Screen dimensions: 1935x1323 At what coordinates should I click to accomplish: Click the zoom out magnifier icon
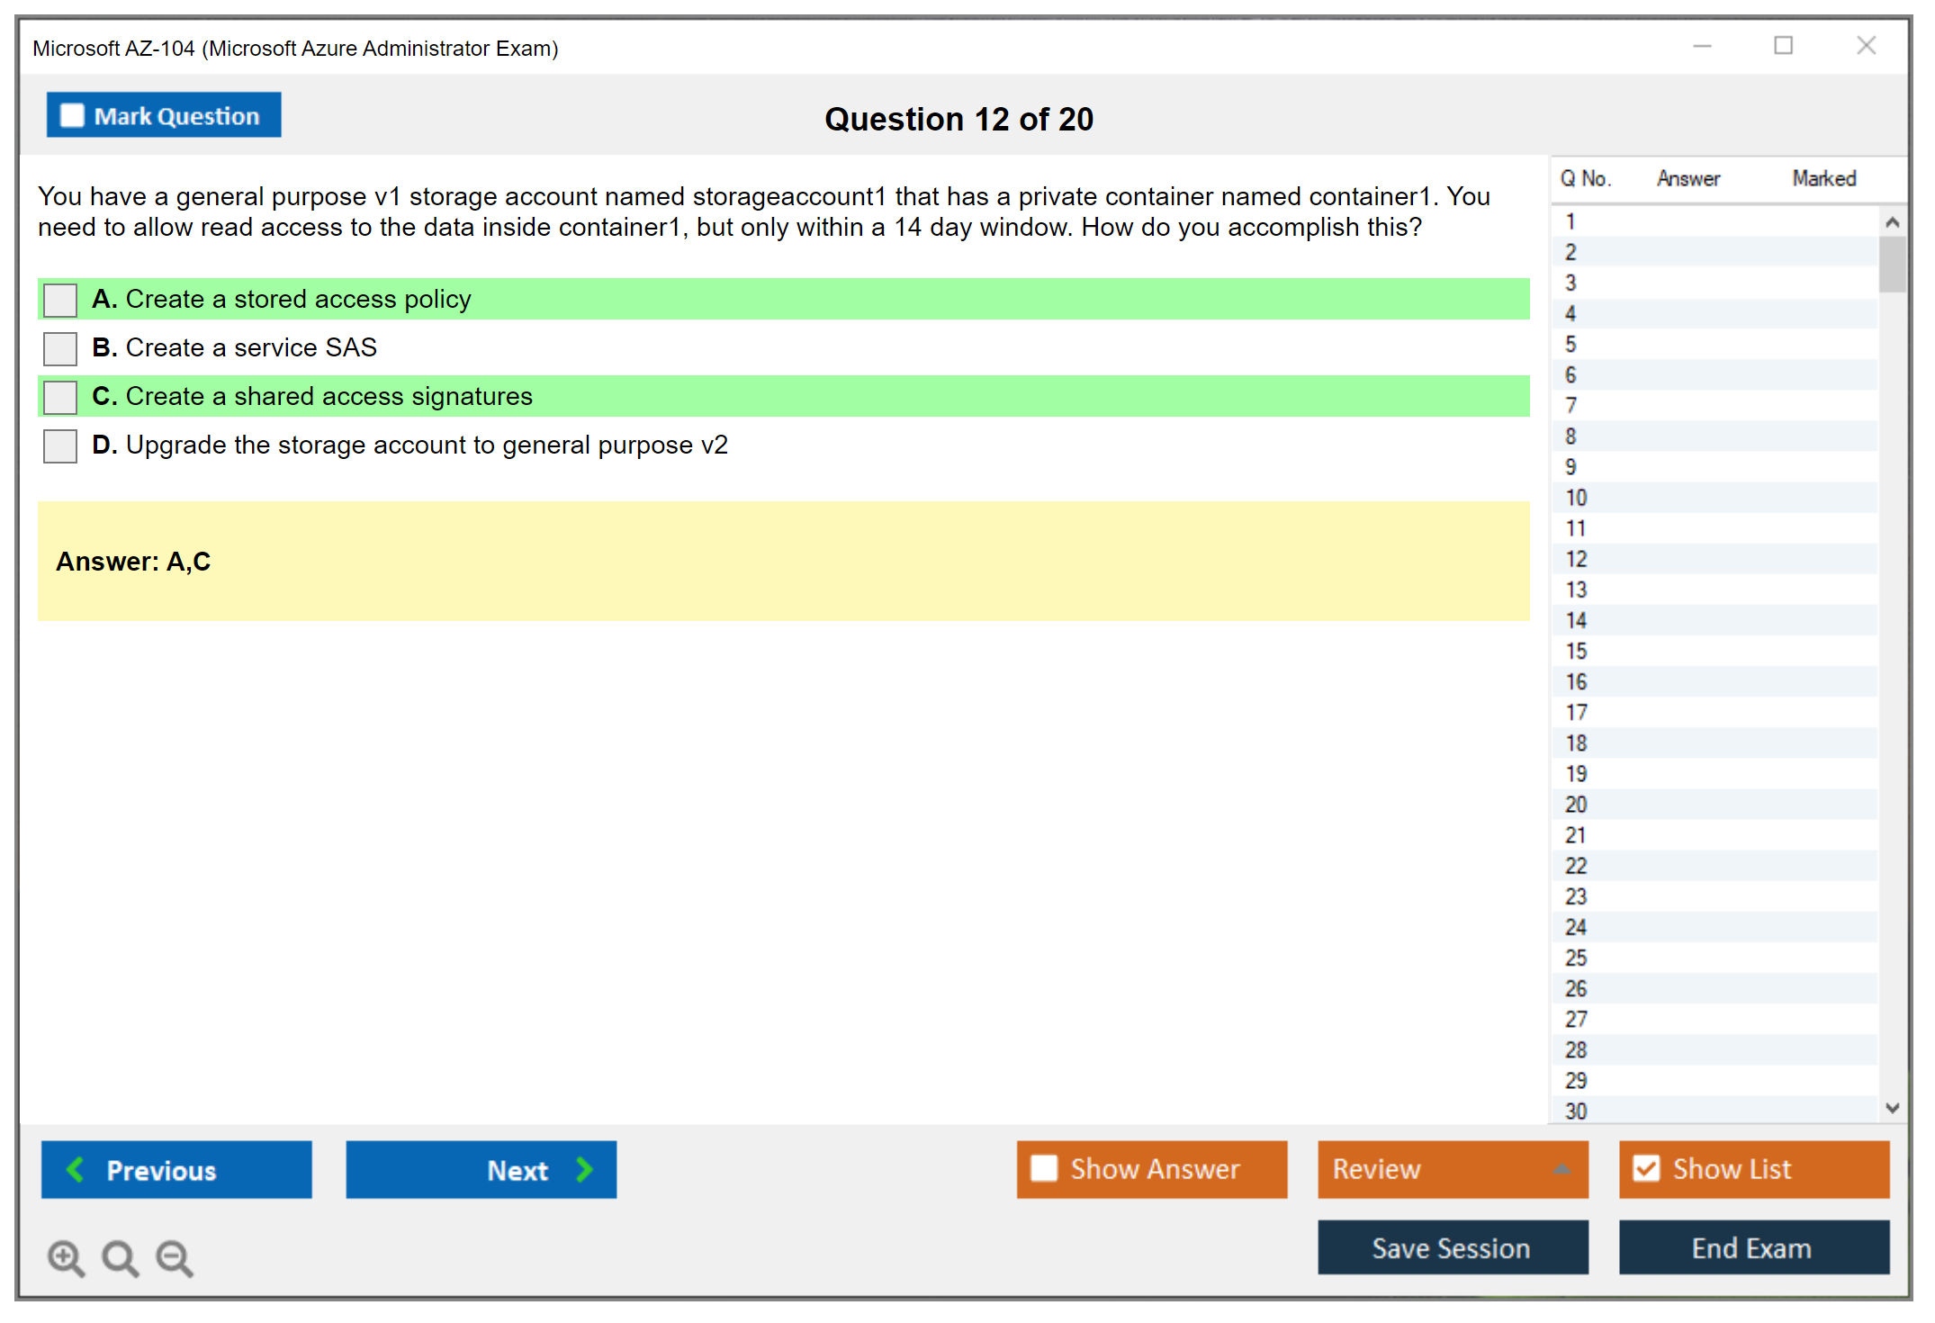click(x=174, y=1256)
